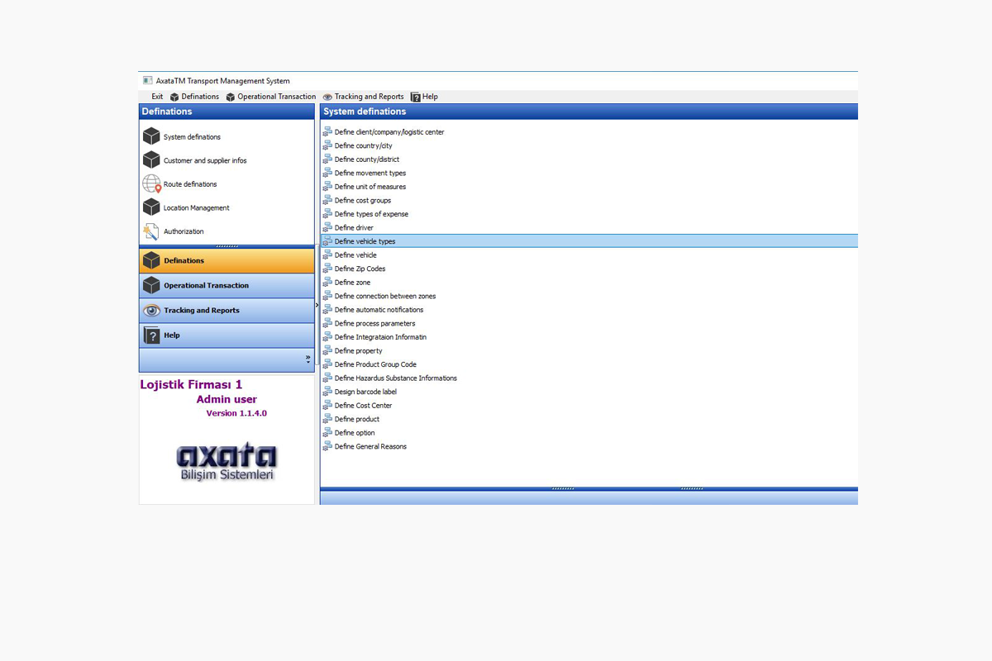The image size is (992, 661).
Task: Expand navigation pane overflow chevron
Action: coord(308,359)
